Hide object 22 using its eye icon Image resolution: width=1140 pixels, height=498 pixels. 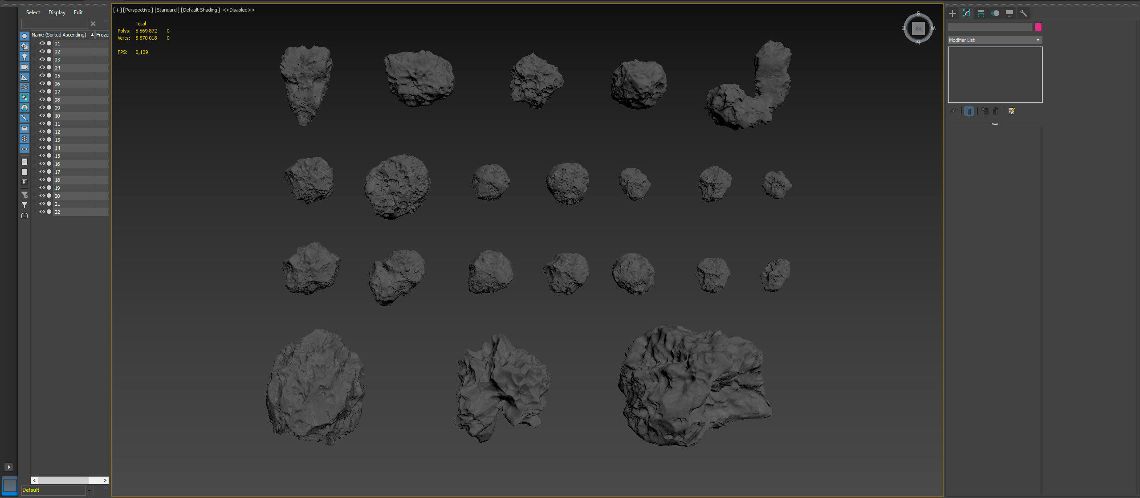click(x=42, y=212)
